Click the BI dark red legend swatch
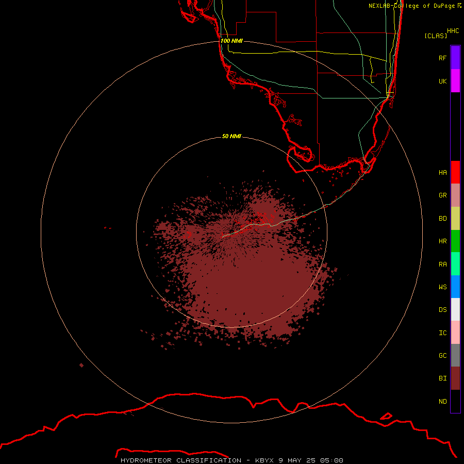 (x=455, y=378)
